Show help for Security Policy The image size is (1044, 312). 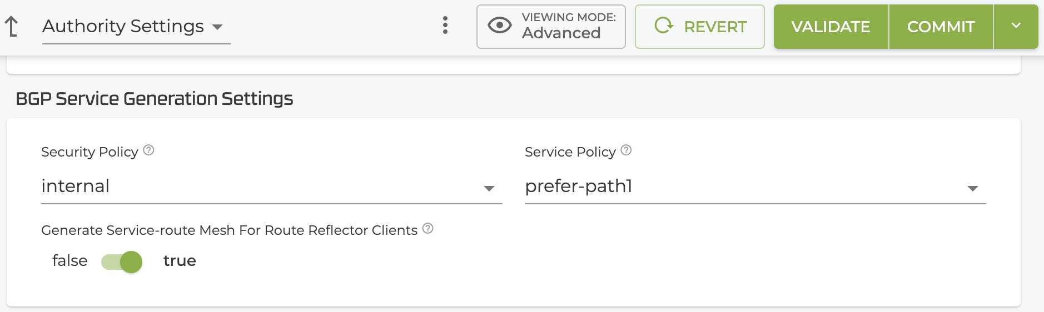click(x=148, y=150)
